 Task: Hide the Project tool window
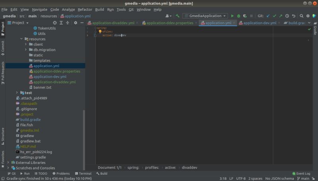[82, 23]
